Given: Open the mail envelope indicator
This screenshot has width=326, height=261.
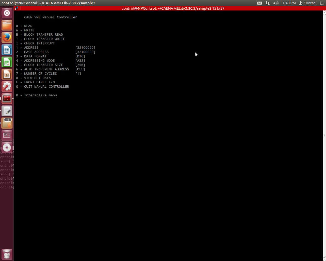Looking at the screenshot, I should [259, 3].
